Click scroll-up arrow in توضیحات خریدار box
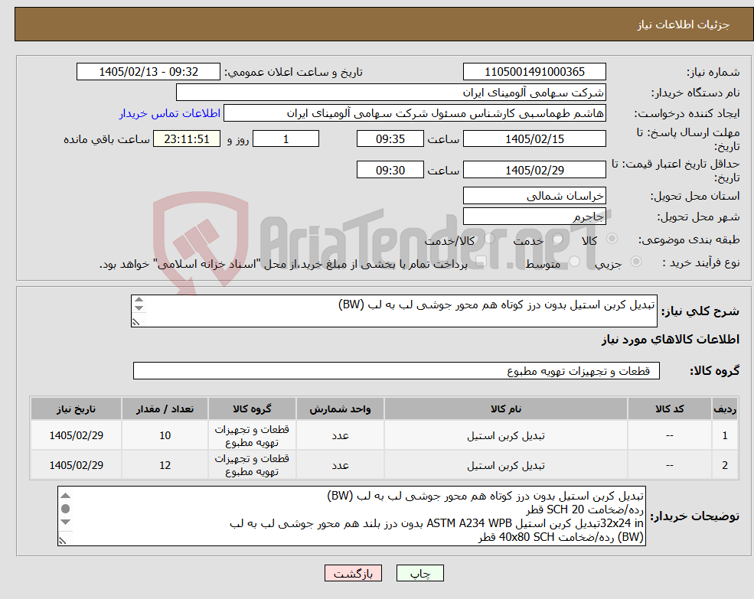754x599 pixels. click(65, 495)
